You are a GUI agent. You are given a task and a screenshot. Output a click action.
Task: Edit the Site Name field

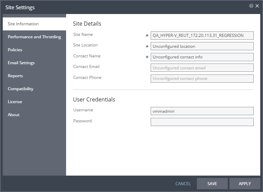pyautogui.click(x=202, y=36)
